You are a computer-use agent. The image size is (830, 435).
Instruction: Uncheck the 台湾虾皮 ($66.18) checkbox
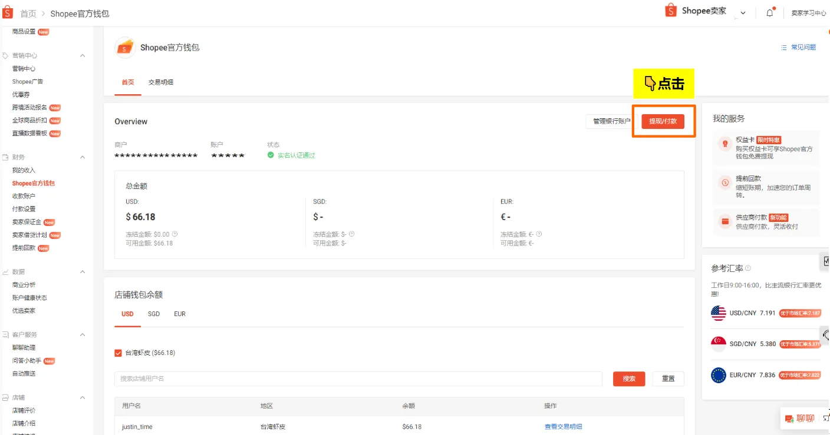tap(117, 353)
